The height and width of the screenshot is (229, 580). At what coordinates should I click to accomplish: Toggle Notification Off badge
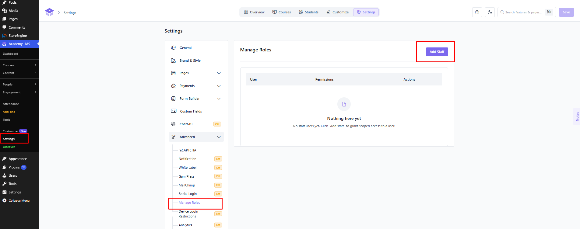click(218, 159)
